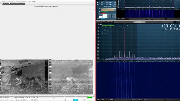The image size is (180, 101).
Task: Click the small square button right of audio zoom
Action: (166, 19)
